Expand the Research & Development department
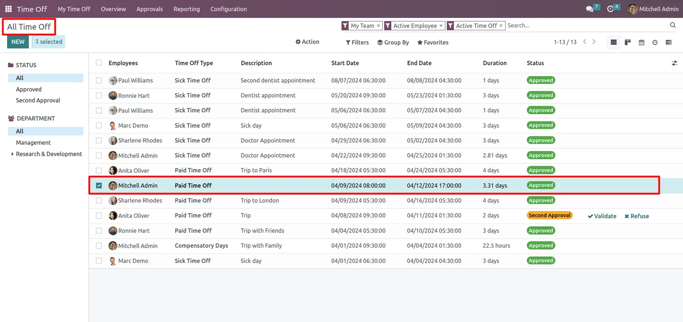This screenshot has height=322, width=683. [12, 154]
